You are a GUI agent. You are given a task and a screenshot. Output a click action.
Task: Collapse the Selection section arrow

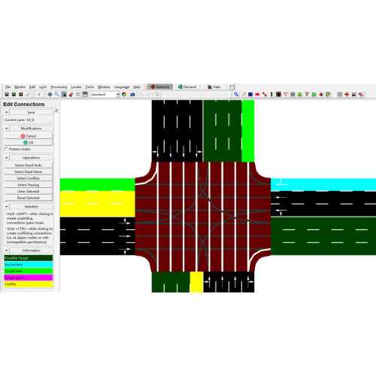pos(7,206)
